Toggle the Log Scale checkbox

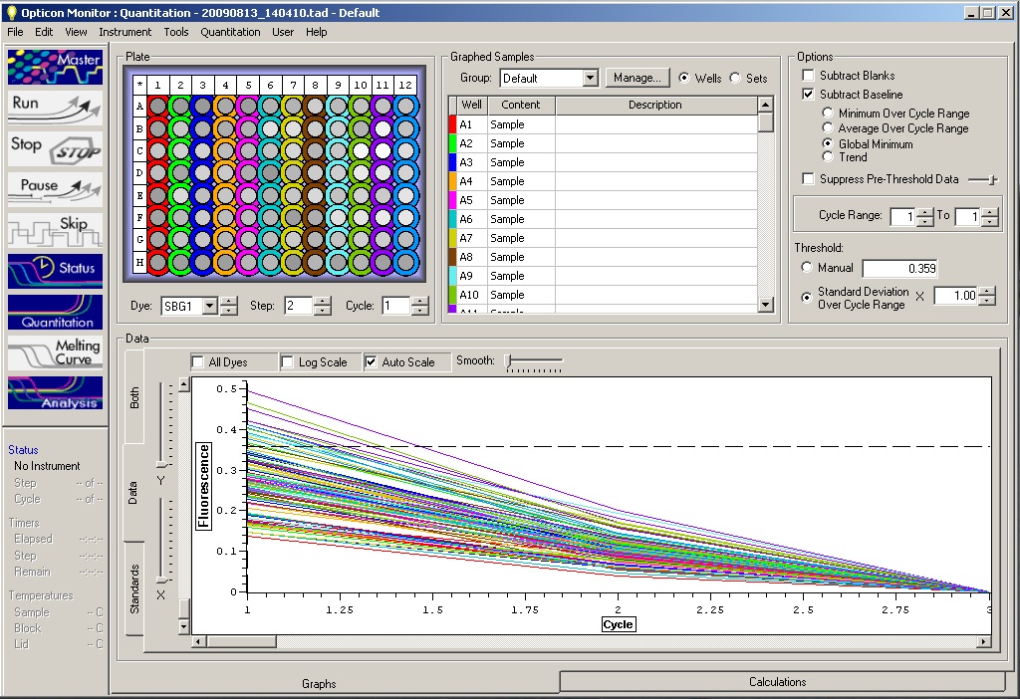[x=288, y=362]
